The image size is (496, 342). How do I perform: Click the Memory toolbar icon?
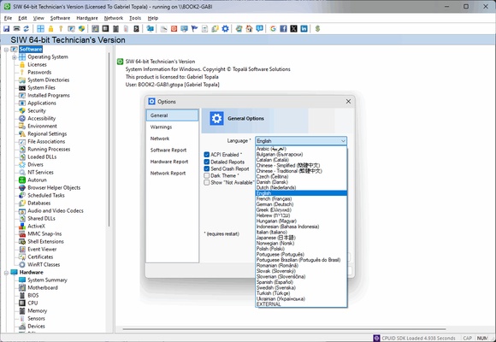tap(115, 29)
